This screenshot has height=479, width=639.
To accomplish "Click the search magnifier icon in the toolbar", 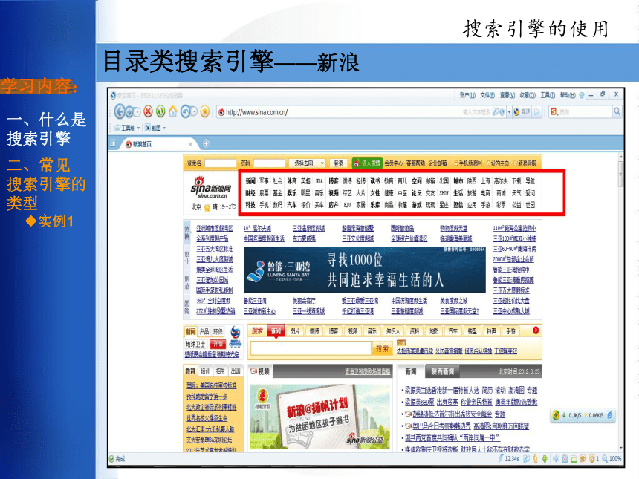I will coord(617,111).
